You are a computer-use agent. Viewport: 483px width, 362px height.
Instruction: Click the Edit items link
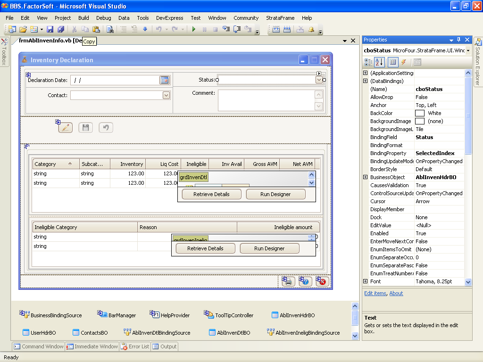point(375,293)
